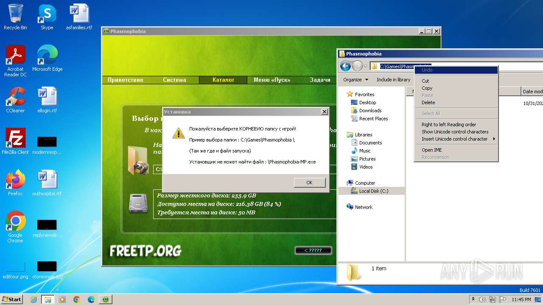The height and width of the screenshot is (305, 543).
Task: Close the Установка warning dialog
Action: 325,112
